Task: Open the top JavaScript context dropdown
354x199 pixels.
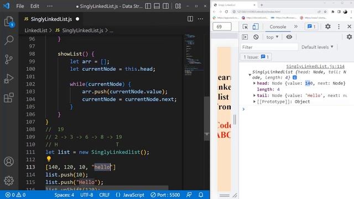Action: [272, 37]
